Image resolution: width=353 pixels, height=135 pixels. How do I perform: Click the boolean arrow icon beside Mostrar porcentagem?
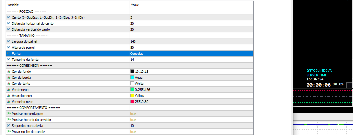[8, 114]
